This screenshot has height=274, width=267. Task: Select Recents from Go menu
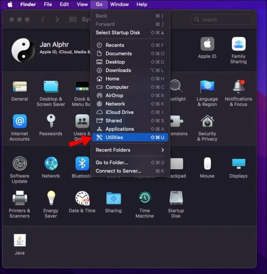tap(130, 45)
